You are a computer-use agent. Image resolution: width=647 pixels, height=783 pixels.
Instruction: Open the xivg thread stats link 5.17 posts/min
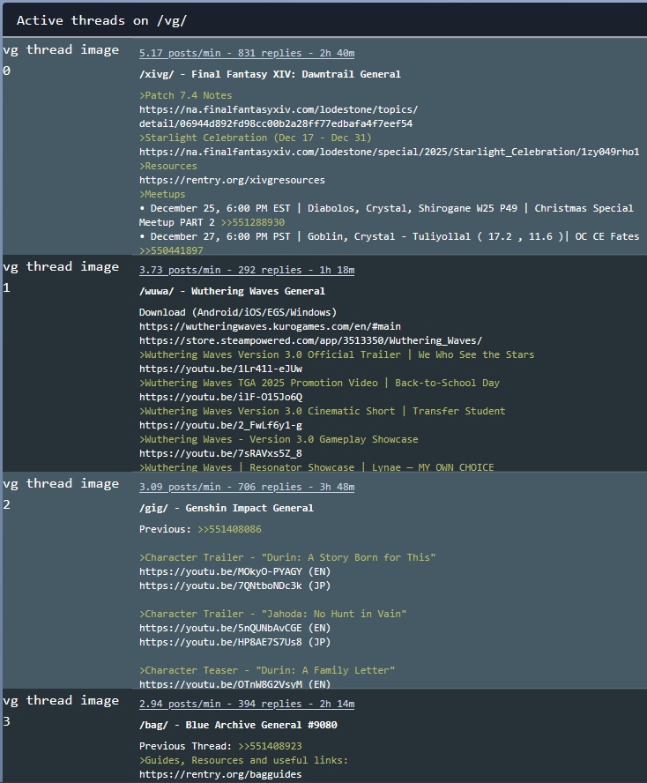(x=247, y=53)
